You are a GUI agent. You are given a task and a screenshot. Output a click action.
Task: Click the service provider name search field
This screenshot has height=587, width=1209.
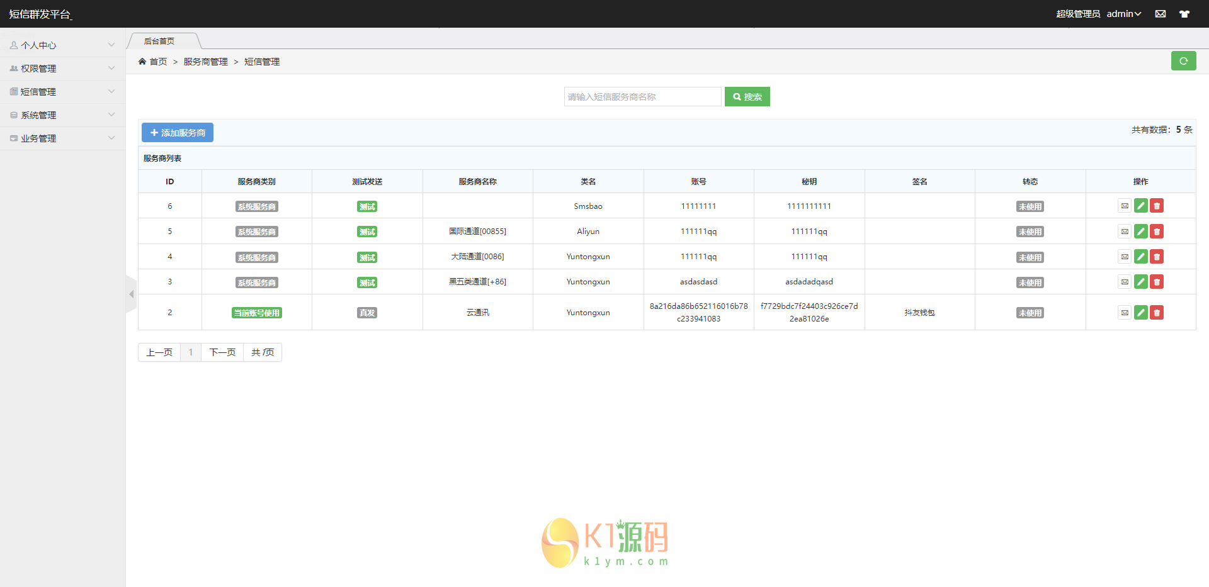642,97
